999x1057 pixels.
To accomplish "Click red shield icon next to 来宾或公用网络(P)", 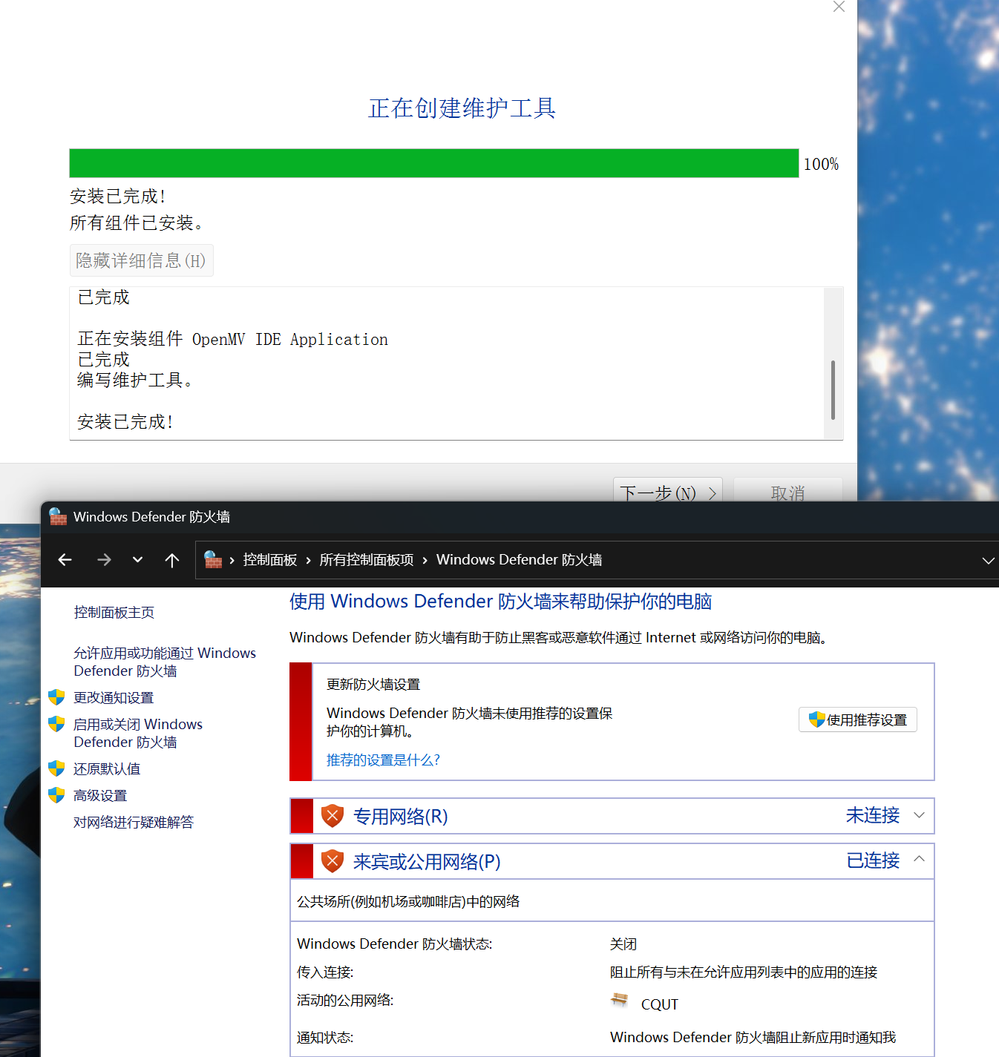I will [333, 861].
